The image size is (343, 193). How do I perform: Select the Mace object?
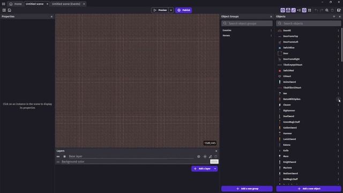coord(286,157)
